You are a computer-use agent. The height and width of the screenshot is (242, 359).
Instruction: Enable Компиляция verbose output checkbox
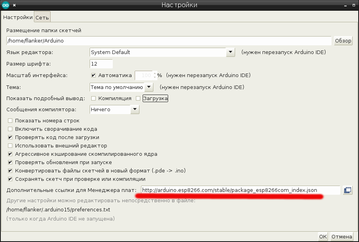click(x=93, y=99)
